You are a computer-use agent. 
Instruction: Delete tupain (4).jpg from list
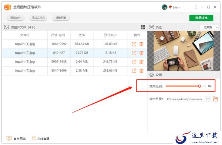[141, 71]
